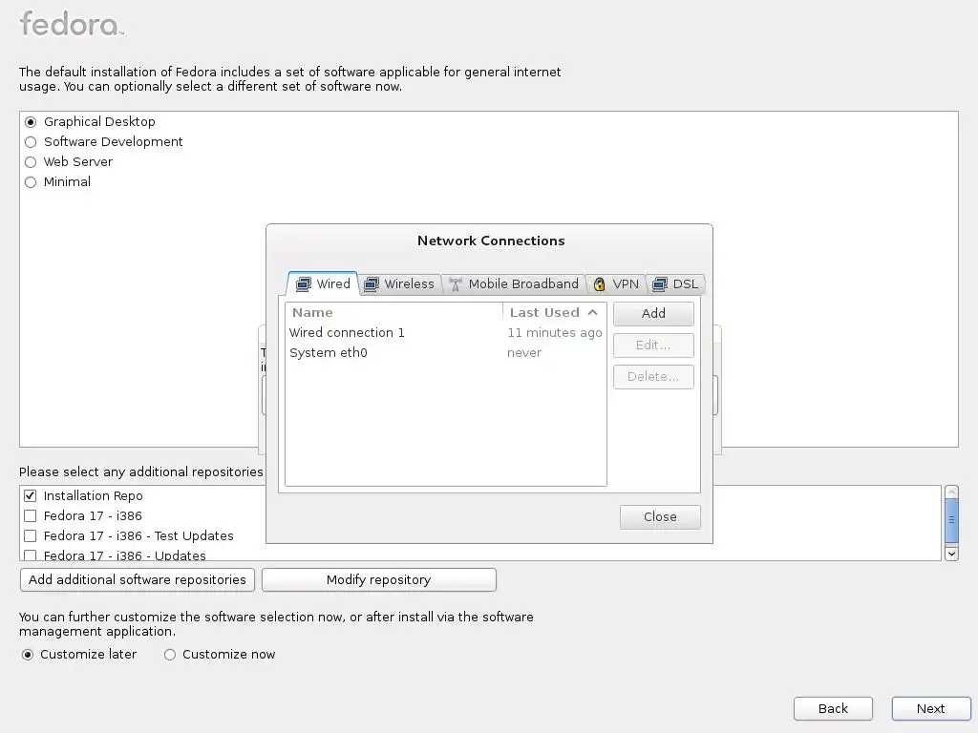Image resolution: width=978 pixels, height=733 pixels.
Task: Open the DSL tab
Action: click(x=675, y=284)
